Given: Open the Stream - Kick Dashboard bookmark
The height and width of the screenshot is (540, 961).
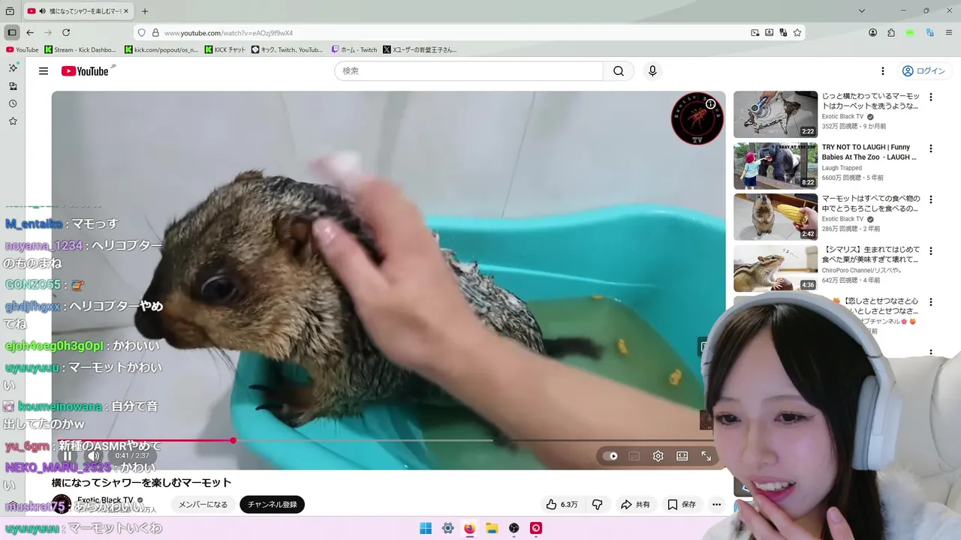Looking at the screenshot, I should point(80,50).
